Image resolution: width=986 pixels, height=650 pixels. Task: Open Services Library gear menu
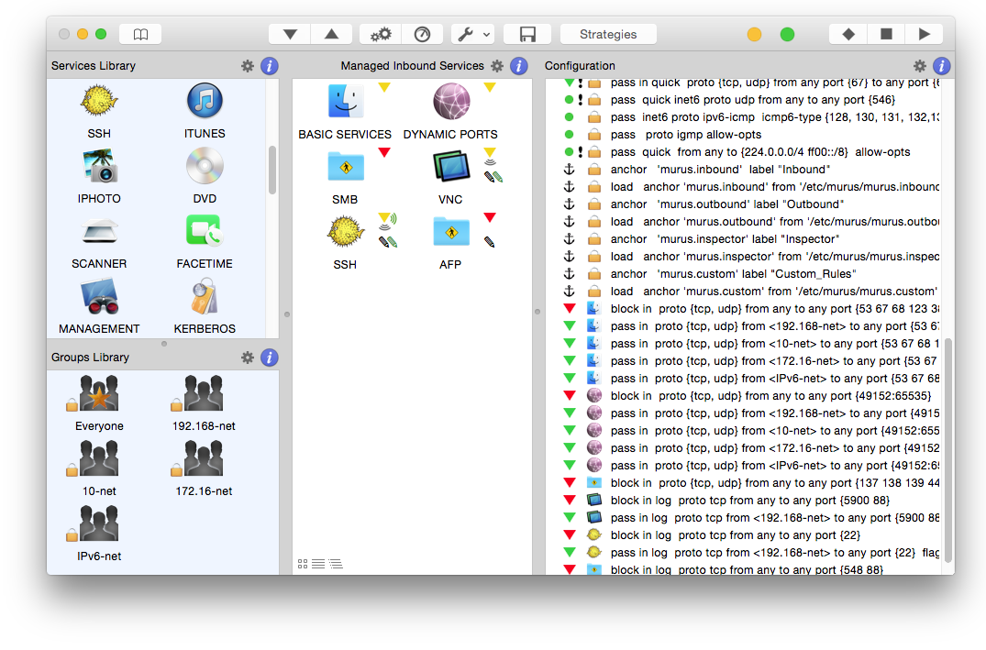(247, 66)
